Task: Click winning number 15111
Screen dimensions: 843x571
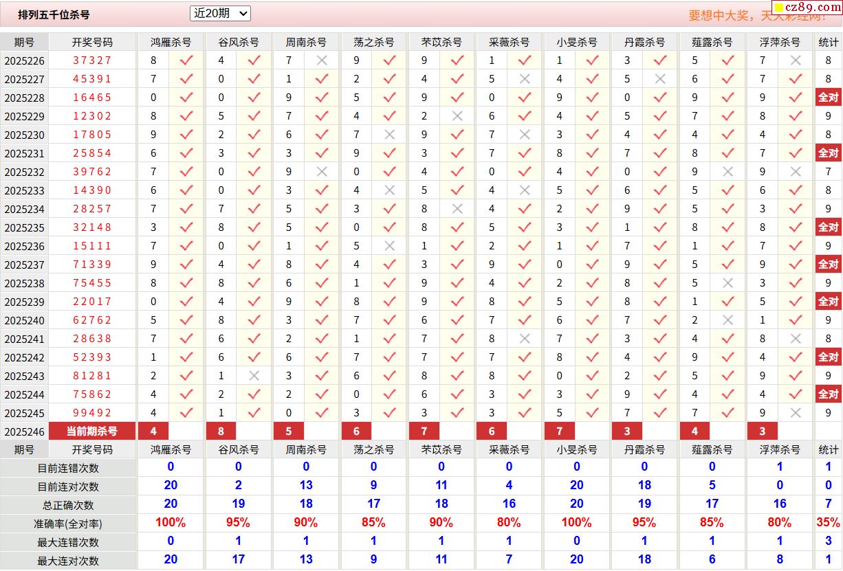Action: click(x=92, y=246)
